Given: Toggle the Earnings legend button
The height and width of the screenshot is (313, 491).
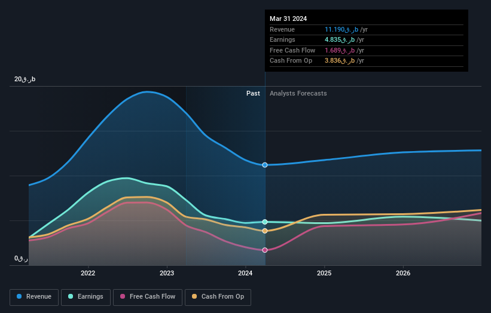Looking at the screenshot, I should coord(86,297).
